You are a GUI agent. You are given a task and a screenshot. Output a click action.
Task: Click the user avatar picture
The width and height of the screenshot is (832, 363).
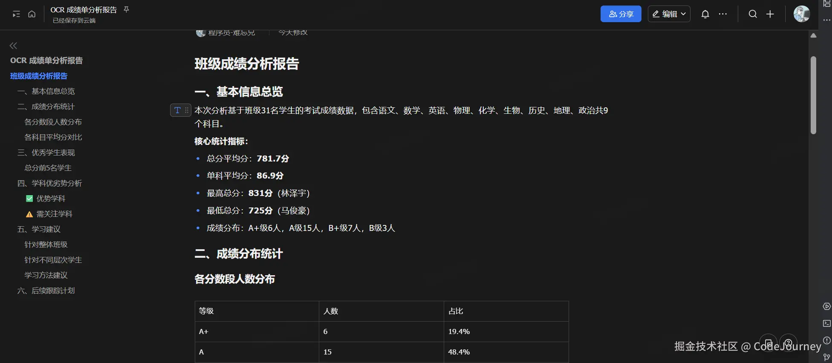point(801,14)
